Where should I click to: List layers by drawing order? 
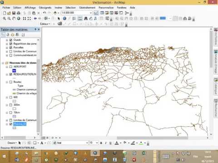click(3, 35)
